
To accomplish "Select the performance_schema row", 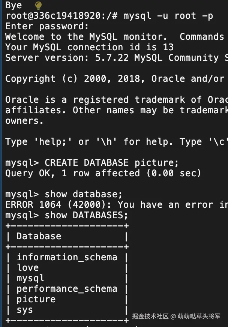I will coord(67,289).
